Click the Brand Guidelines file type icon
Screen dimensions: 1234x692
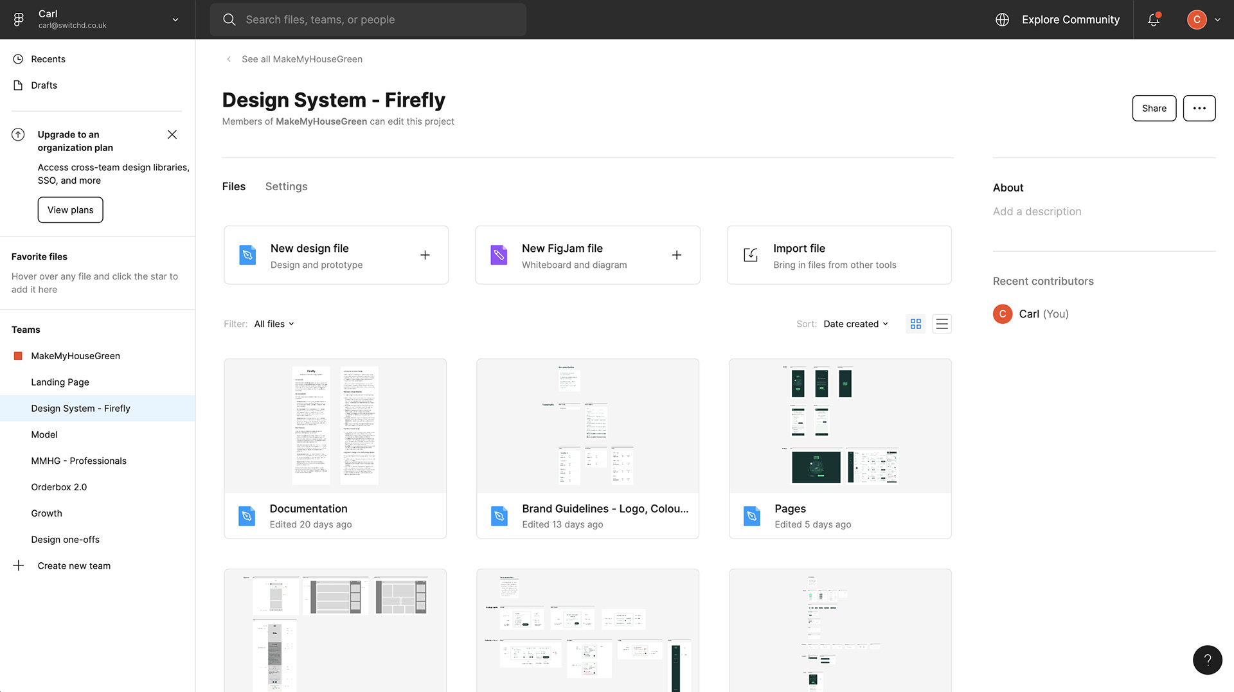[499, 516]
